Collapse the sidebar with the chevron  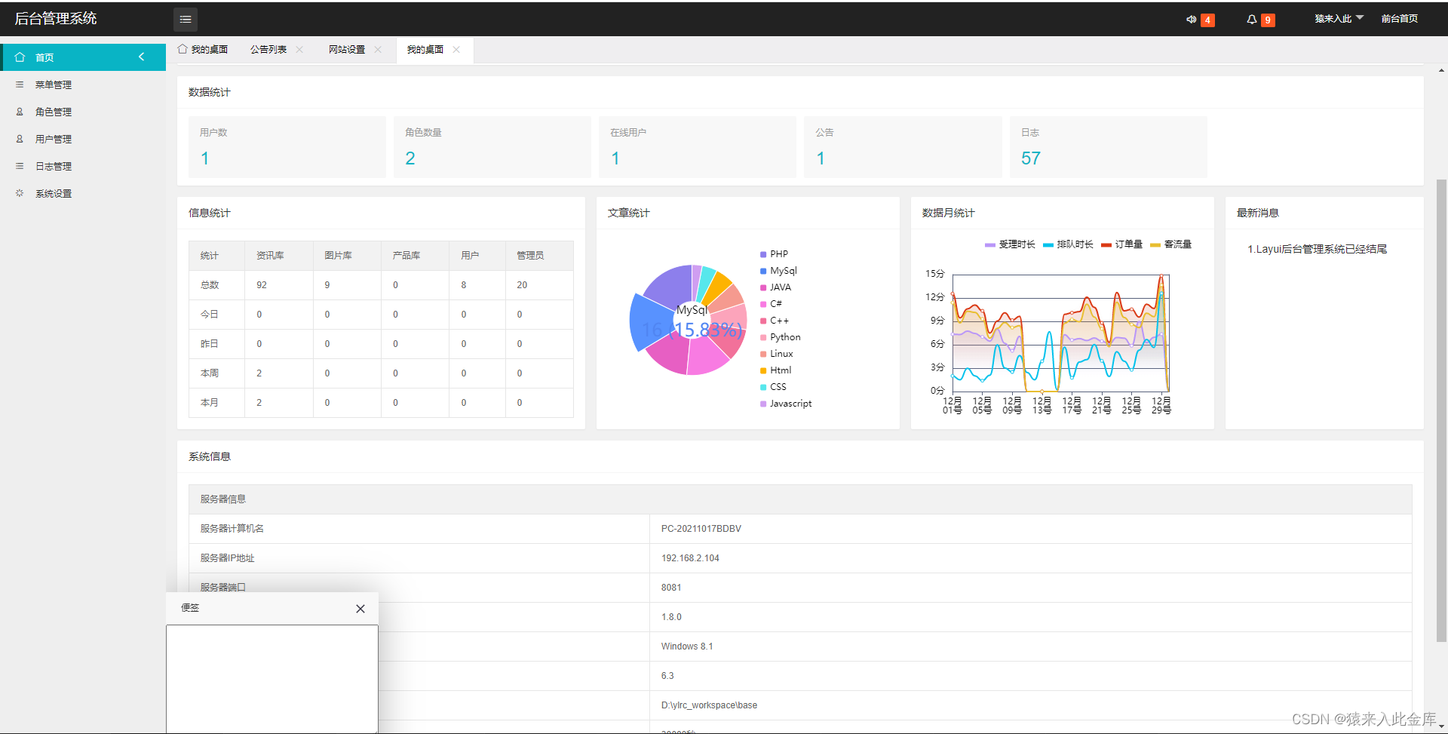141,57
